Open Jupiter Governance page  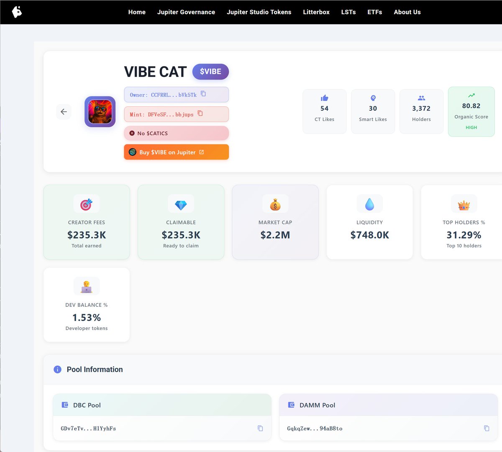[x=186, y=12]
